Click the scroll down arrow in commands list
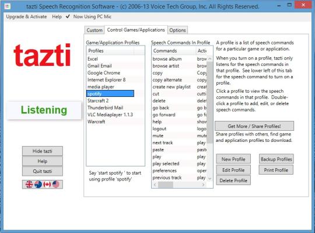The image size is (315, 233). (x=210, y=178)
